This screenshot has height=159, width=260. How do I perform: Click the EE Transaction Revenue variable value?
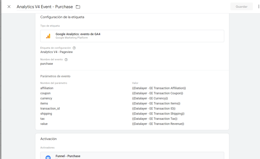click(158, 124)
